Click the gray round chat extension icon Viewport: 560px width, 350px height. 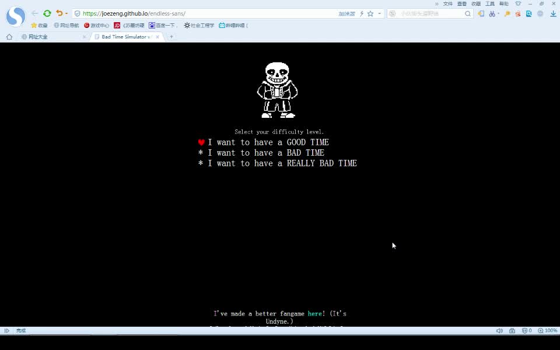point(540,13)
